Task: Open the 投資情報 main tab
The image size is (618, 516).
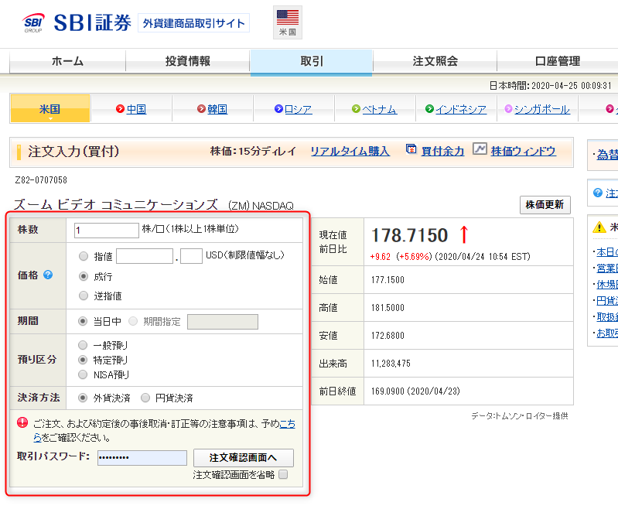Action: pyautogui.click(x=188, y=61)
